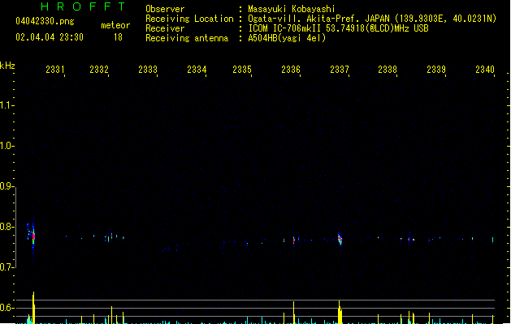Click time marker 2339
This screenshot has height=324, width=511.
pyautogui.click(x=436, y=70)
